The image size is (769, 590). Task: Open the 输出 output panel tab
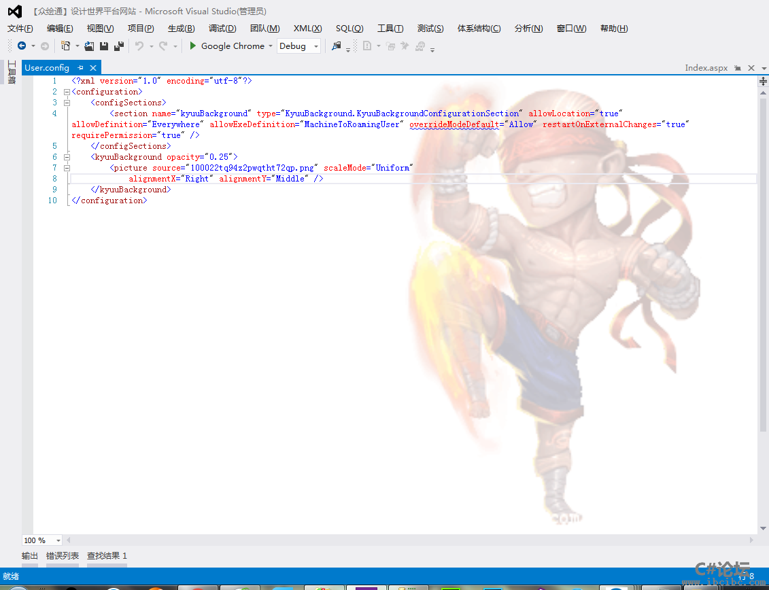pyautogui.click(x=29, y=555)
